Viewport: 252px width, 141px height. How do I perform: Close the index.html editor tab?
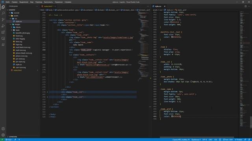[55, 6]
